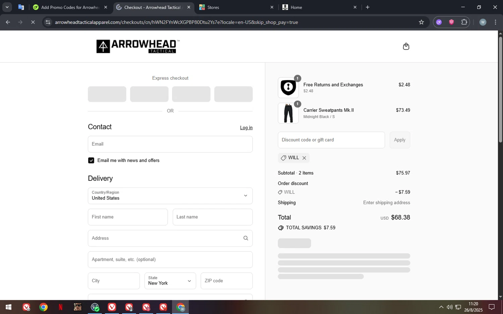This screenshot has height=314, width=503.
Task: Close the Checkout tab
Action: coord(189,7)
